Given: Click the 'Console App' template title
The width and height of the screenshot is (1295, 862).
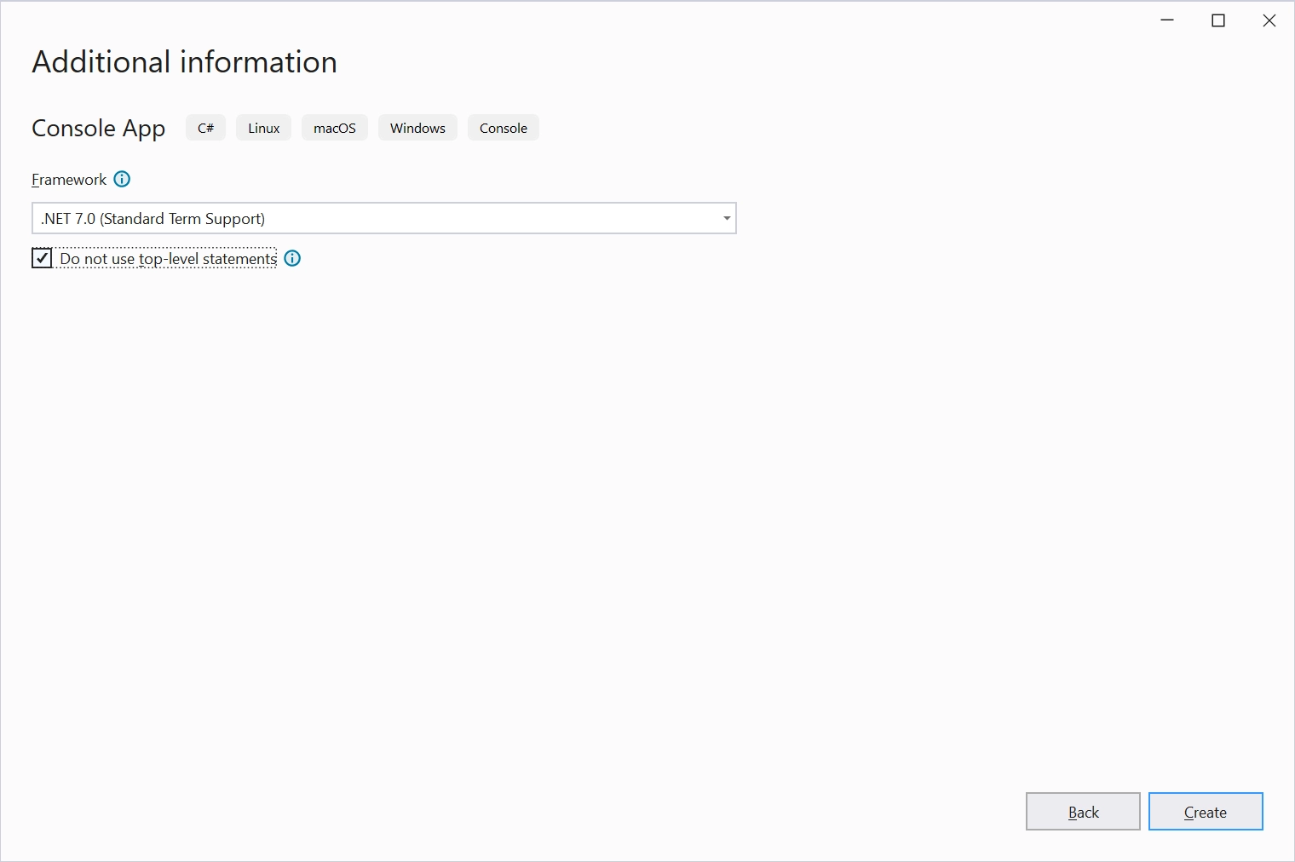Looking at the screenshot, I should (x=99, y=128).
